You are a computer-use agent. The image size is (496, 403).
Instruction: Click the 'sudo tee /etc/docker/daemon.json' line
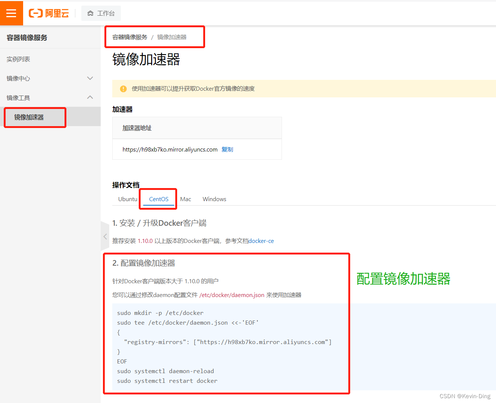coord(188,323)
